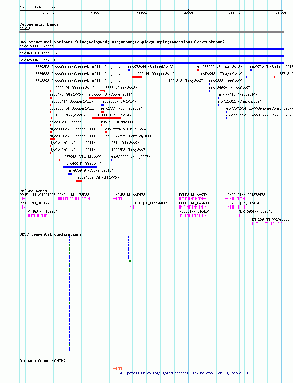Select the red nsv1041154 (Coe2014) bar

107,118
